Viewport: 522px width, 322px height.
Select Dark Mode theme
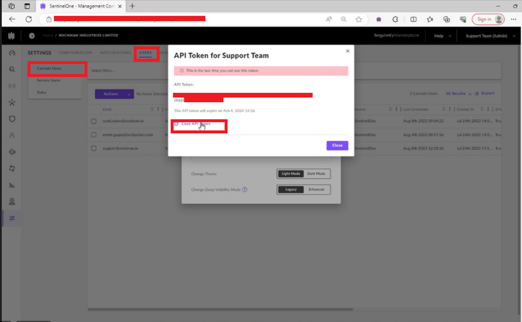pyautogui.click(x=316, y=174)
